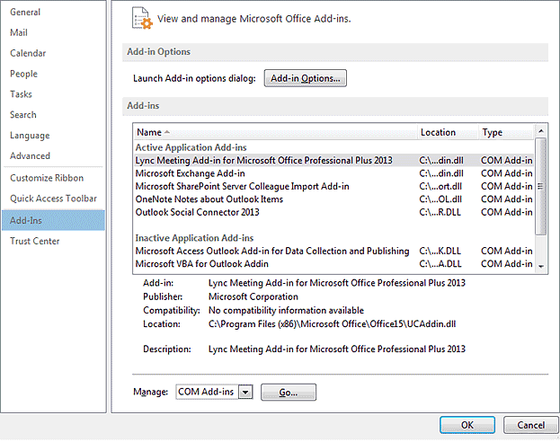Click the Microsoft Corporation publisher text

[253, 296]
